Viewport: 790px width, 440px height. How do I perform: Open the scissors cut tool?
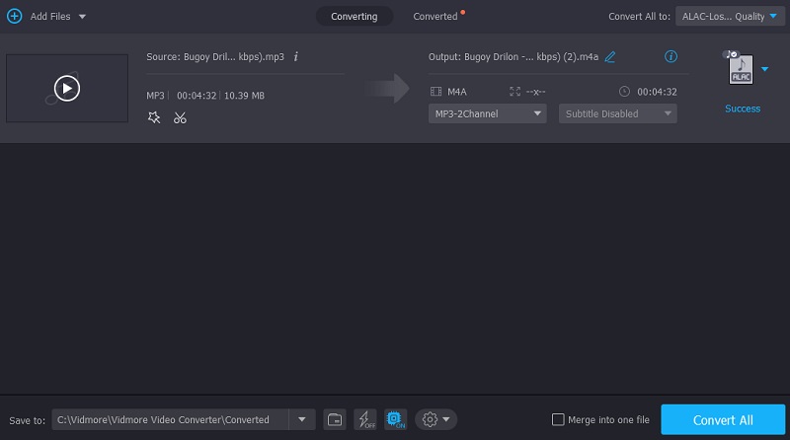(180, 117)
